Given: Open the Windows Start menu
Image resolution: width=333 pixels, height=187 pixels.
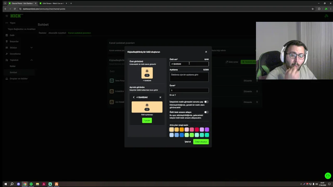Looking at the screenshot, I should pos(5,184).
